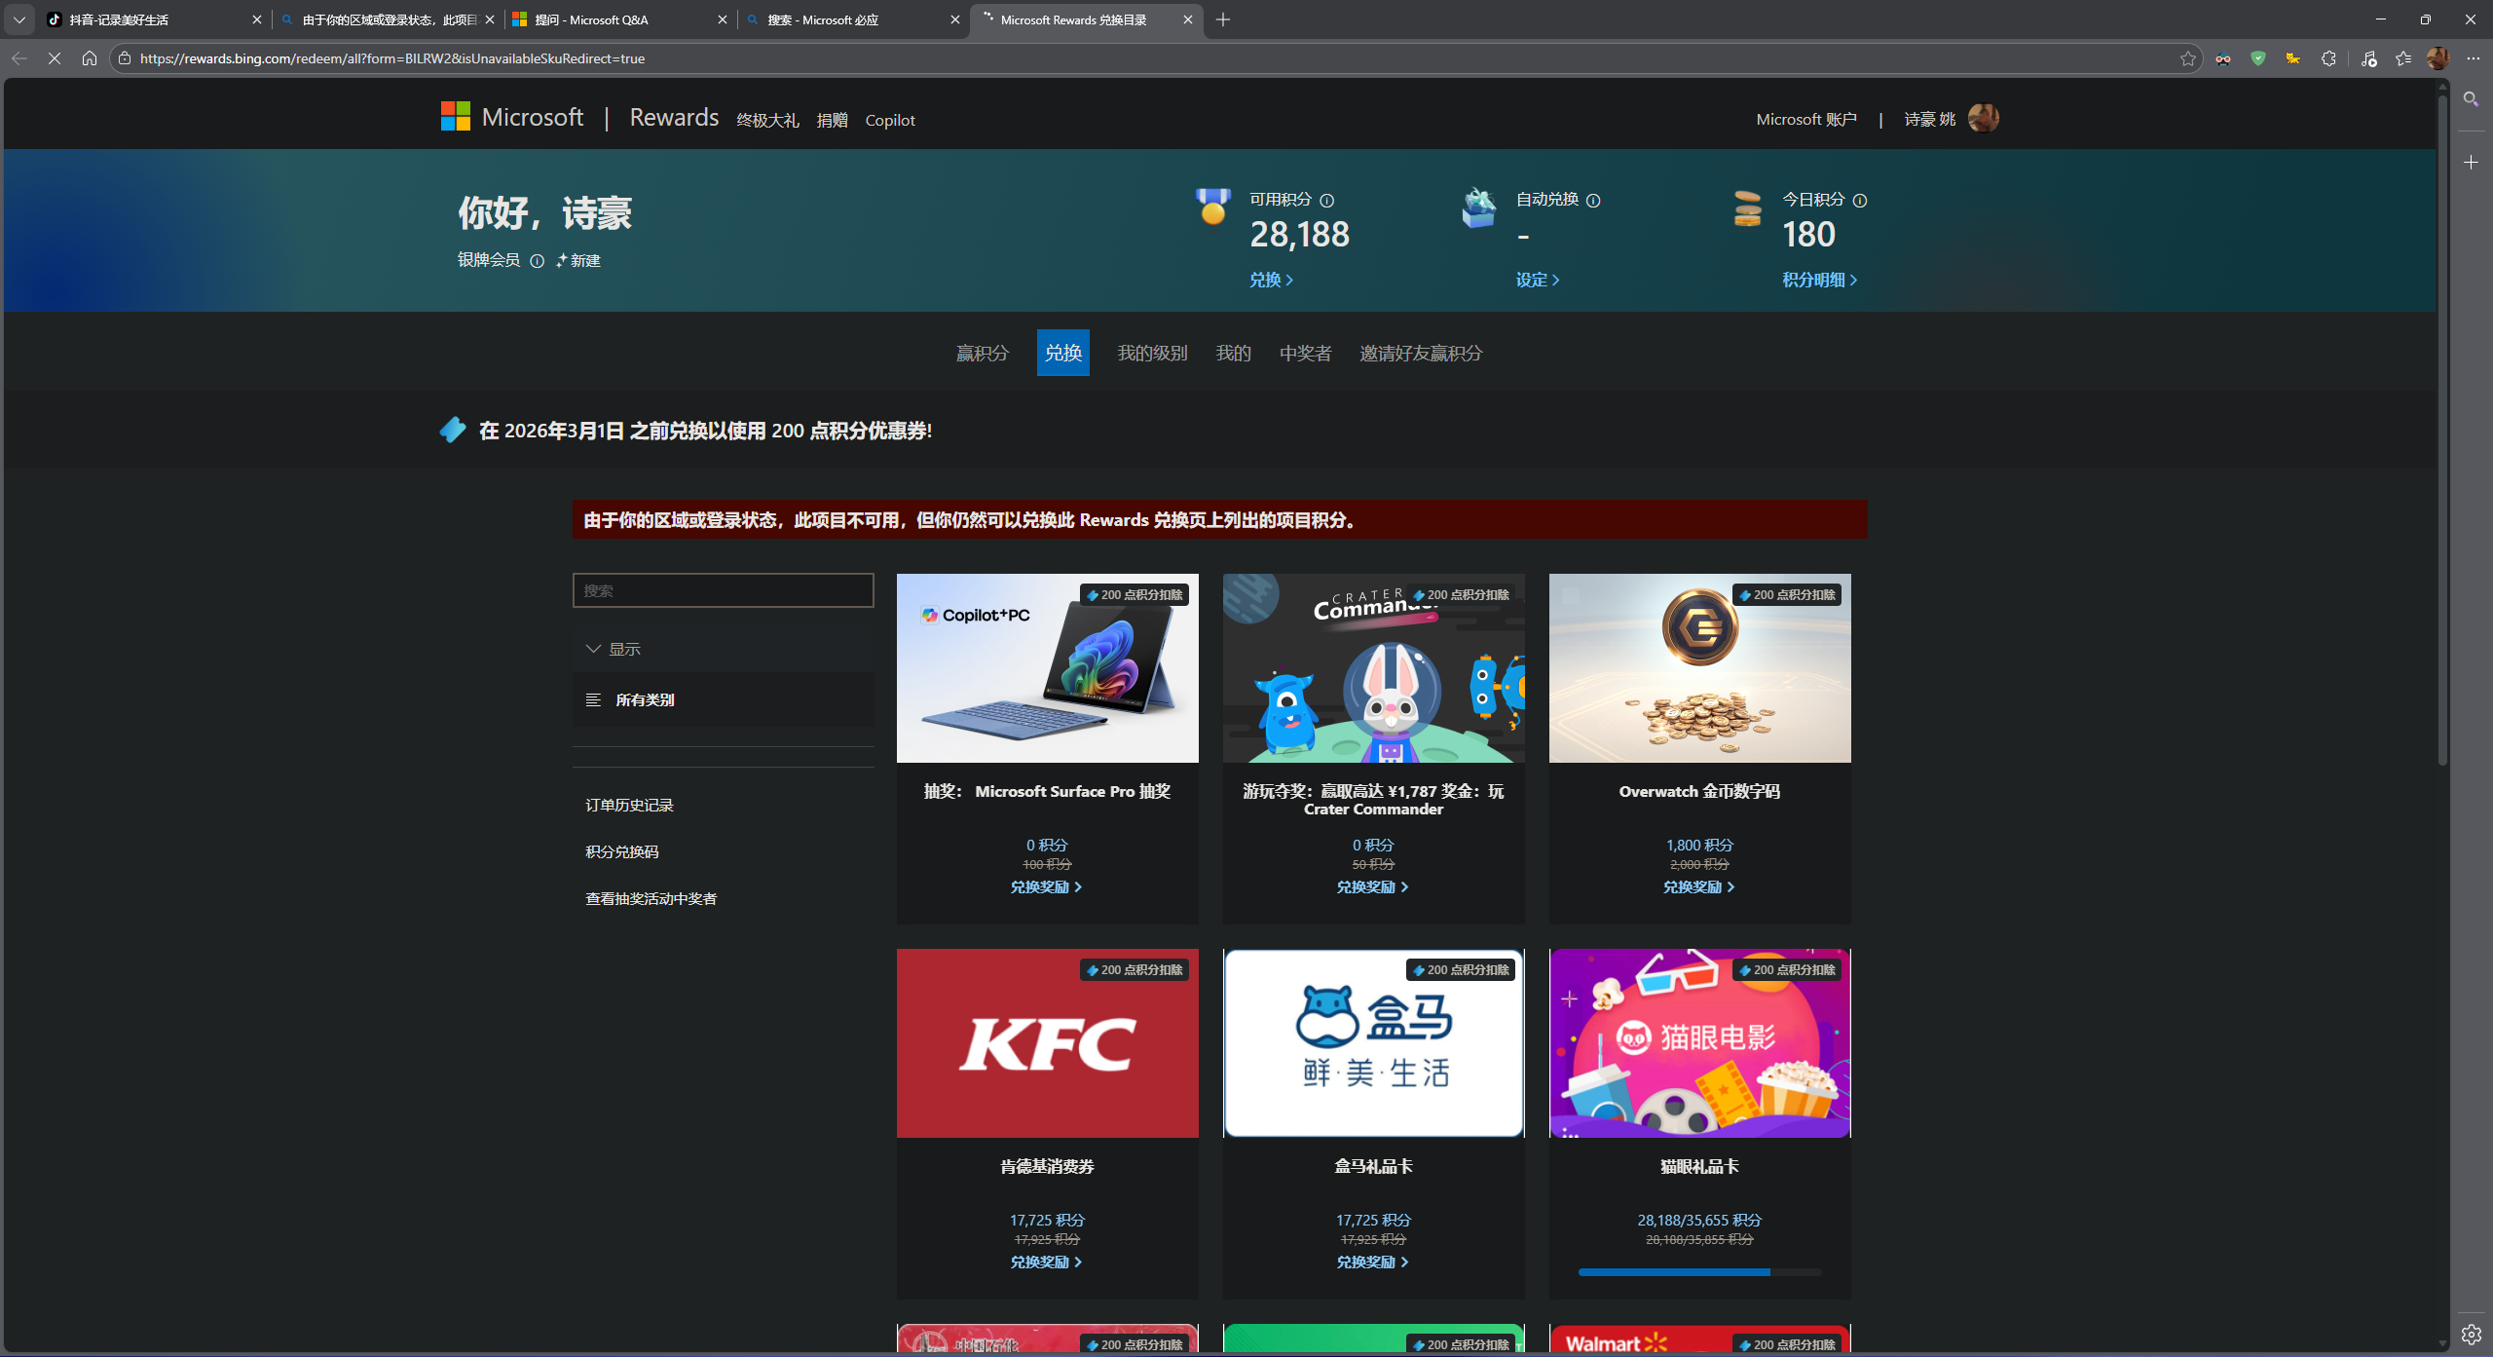Click user profile avatar beside 诗豪 姚
The width and height of the screenshot is (2493, 1357).
pyautogui.click(x=1983, y=119)
